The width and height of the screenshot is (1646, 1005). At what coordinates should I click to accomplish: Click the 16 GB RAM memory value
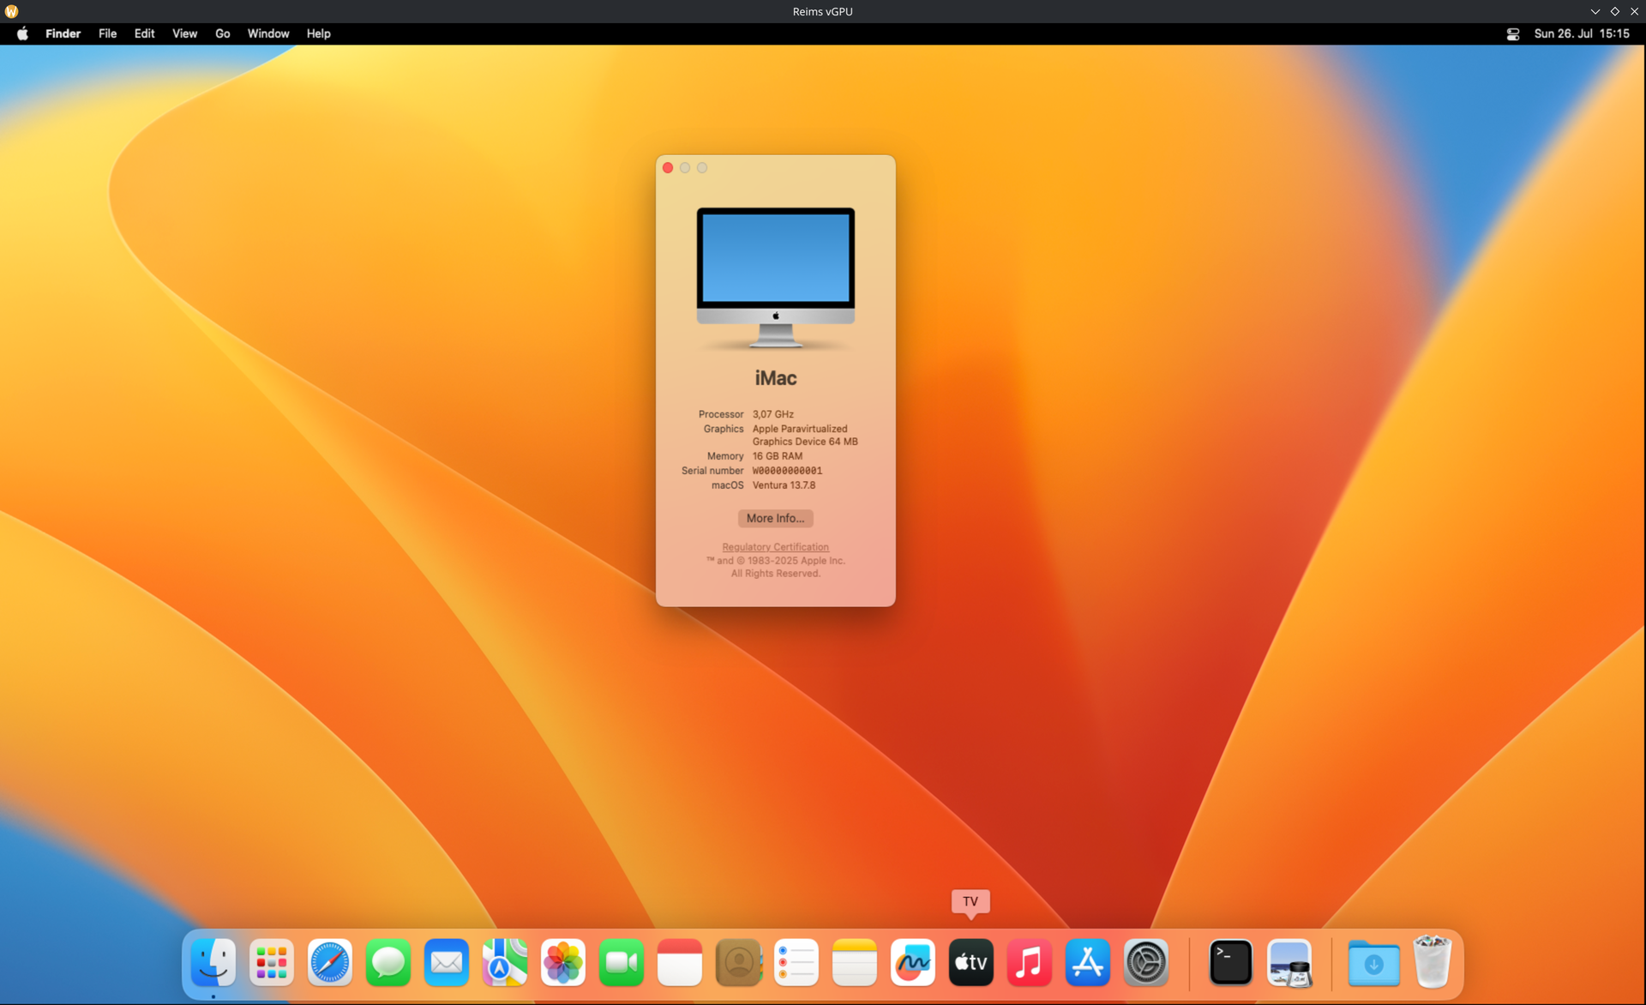(778, 456)
